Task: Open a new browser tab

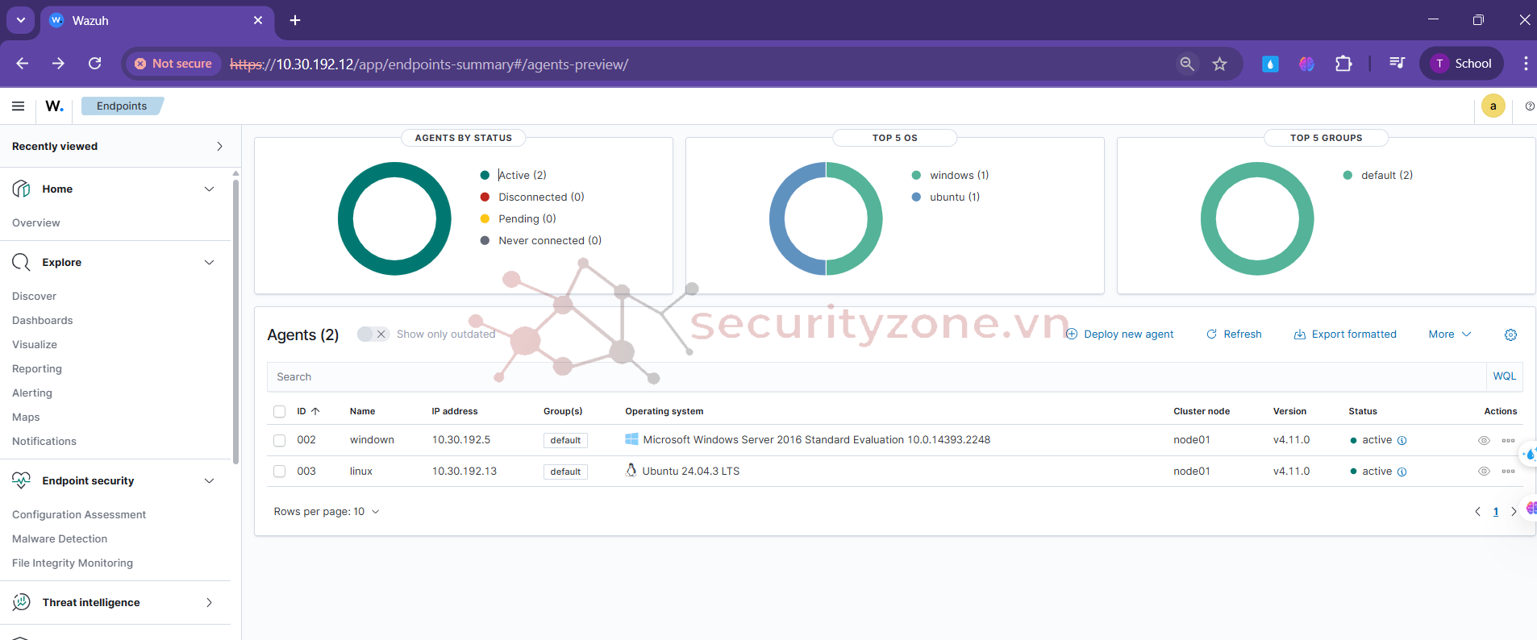Action: (x=295, y=20)
